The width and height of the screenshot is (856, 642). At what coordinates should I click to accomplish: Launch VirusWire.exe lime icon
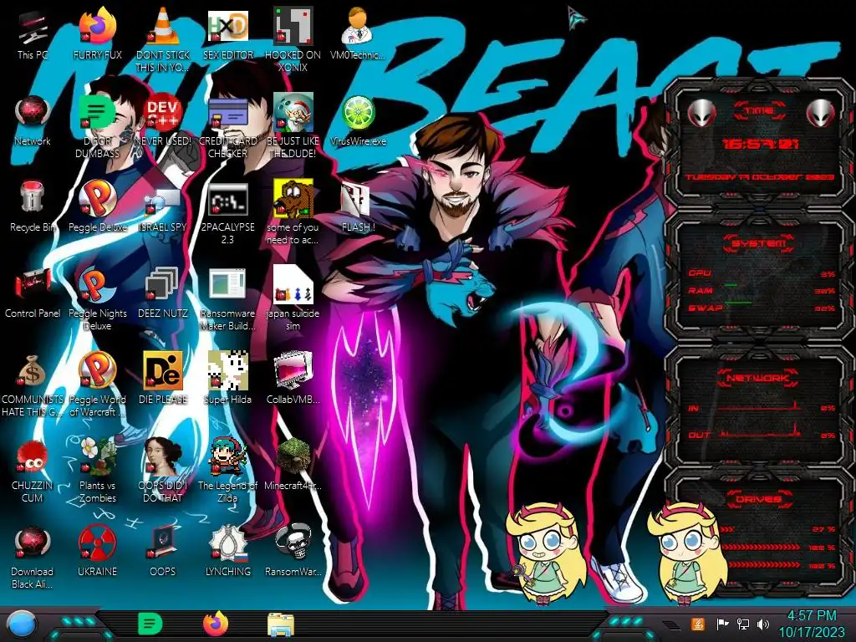point(358,121)
